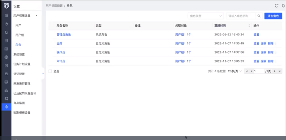The width and height of the screenshot is (286, 140).
Task: Check the 全选 select-all checkbox
Action: pos(50,71)
